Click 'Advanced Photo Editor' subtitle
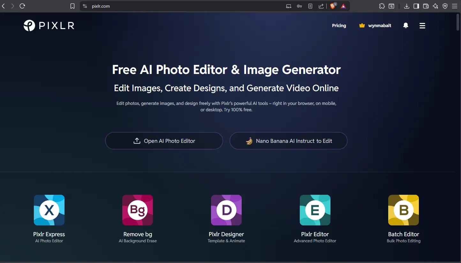 [315, 241]
